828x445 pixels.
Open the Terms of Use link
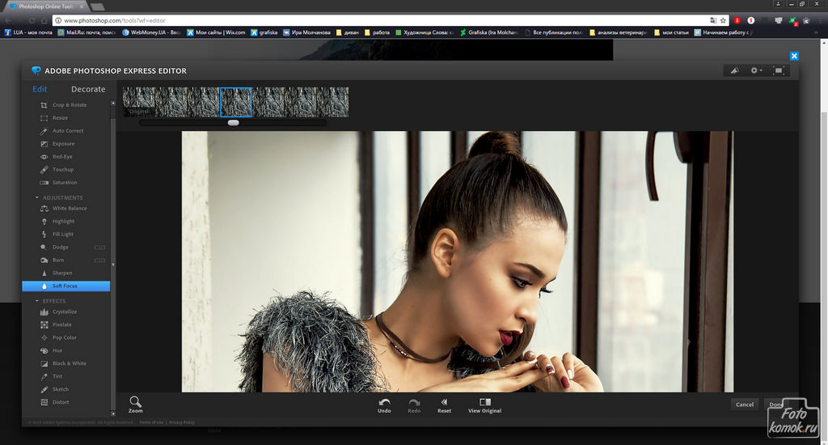coord(150,422)
